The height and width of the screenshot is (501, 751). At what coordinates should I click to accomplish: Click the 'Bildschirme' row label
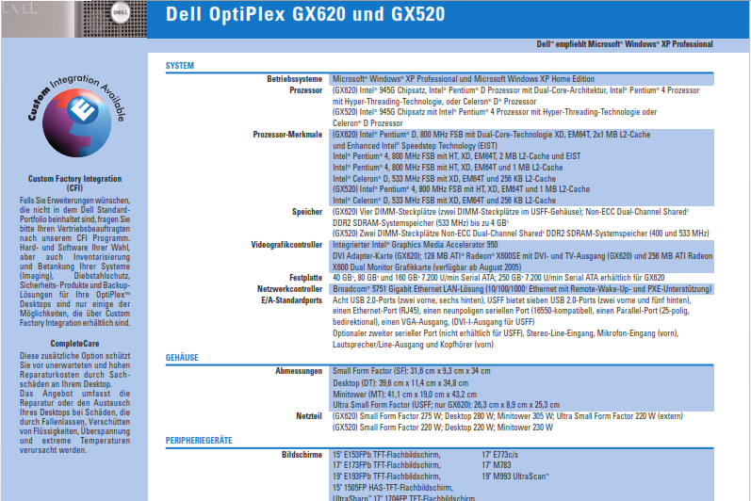(x=302, y=455)
